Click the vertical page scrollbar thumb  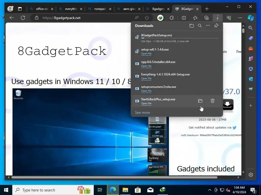[x=243, y=31]
